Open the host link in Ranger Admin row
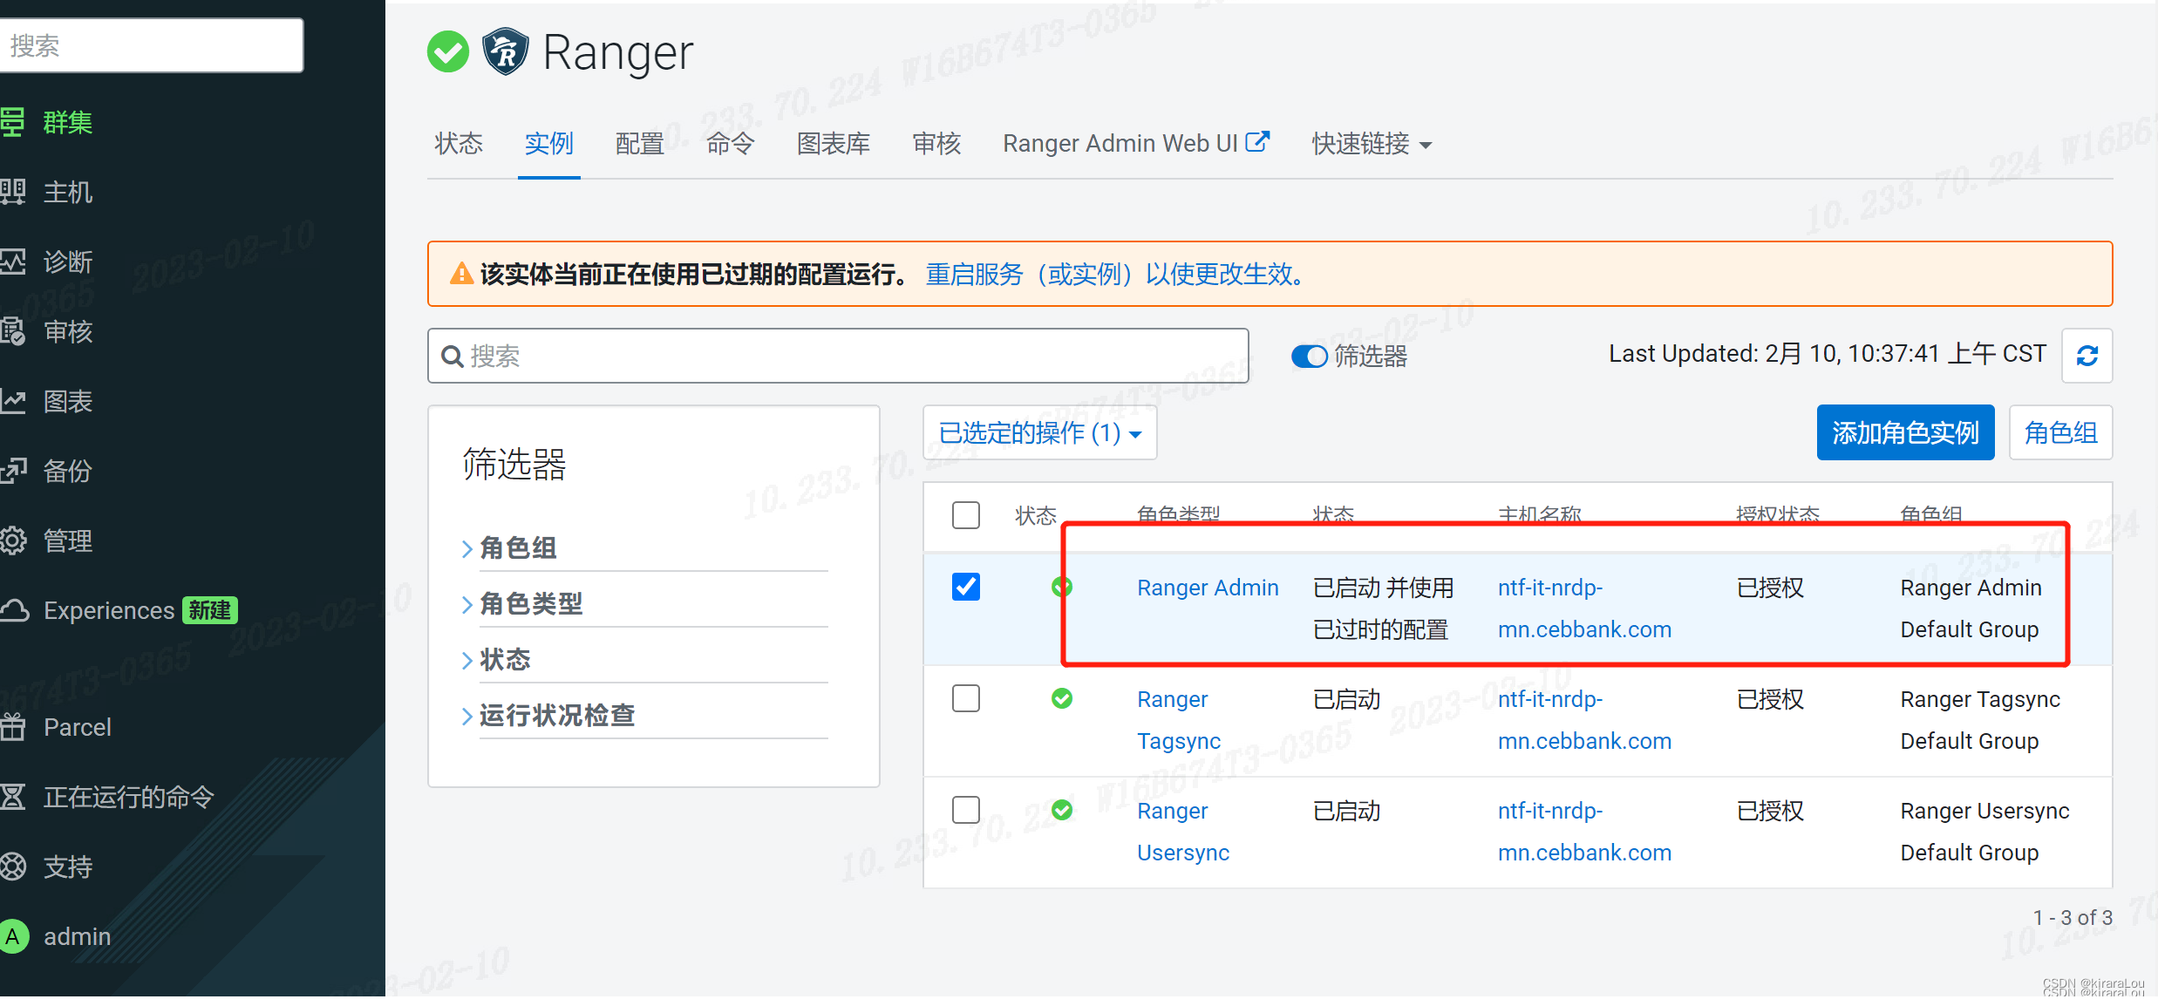This screenshot has width=2158, height=1006. coord(1584,608)
